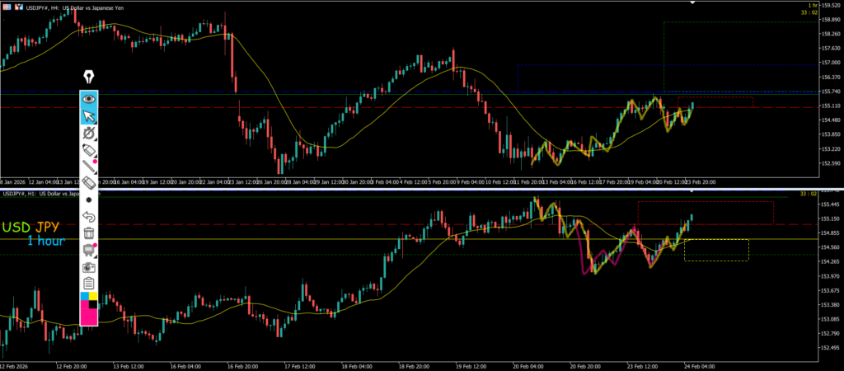Delete drawings with the trash can

coord(89,234)
